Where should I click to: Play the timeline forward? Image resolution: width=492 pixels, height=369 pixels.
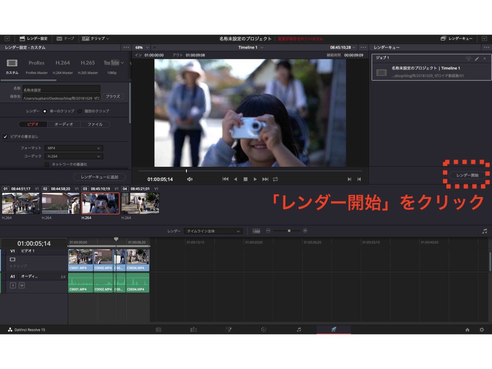[255, 179]
